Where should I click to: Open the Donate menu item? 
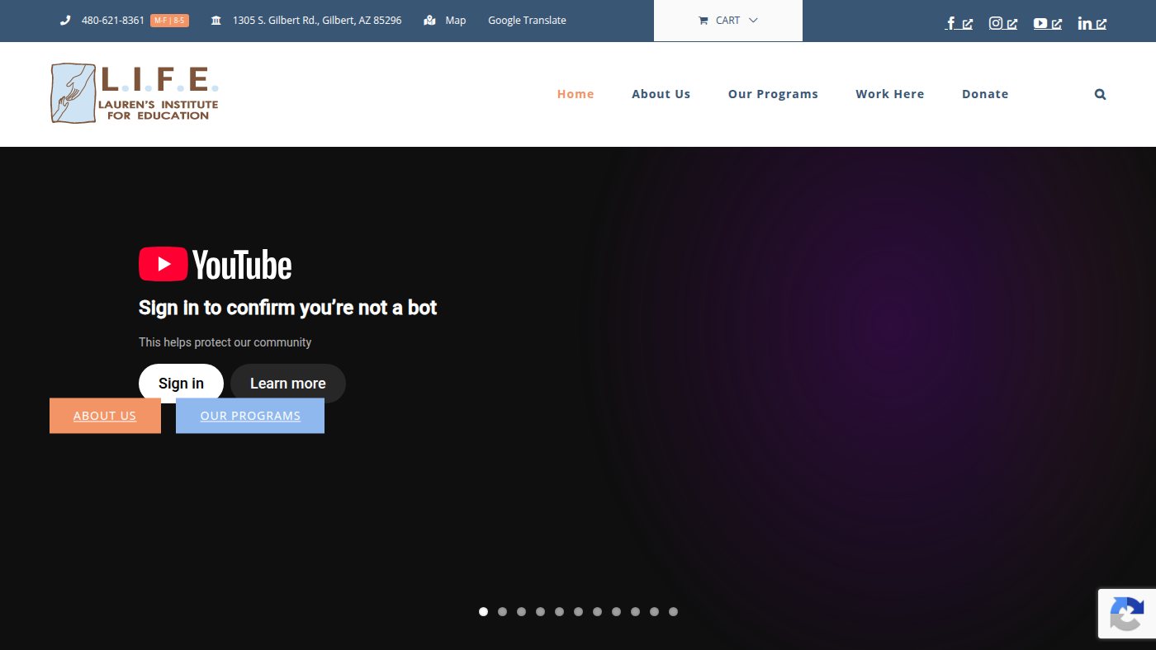click(985, 94)
